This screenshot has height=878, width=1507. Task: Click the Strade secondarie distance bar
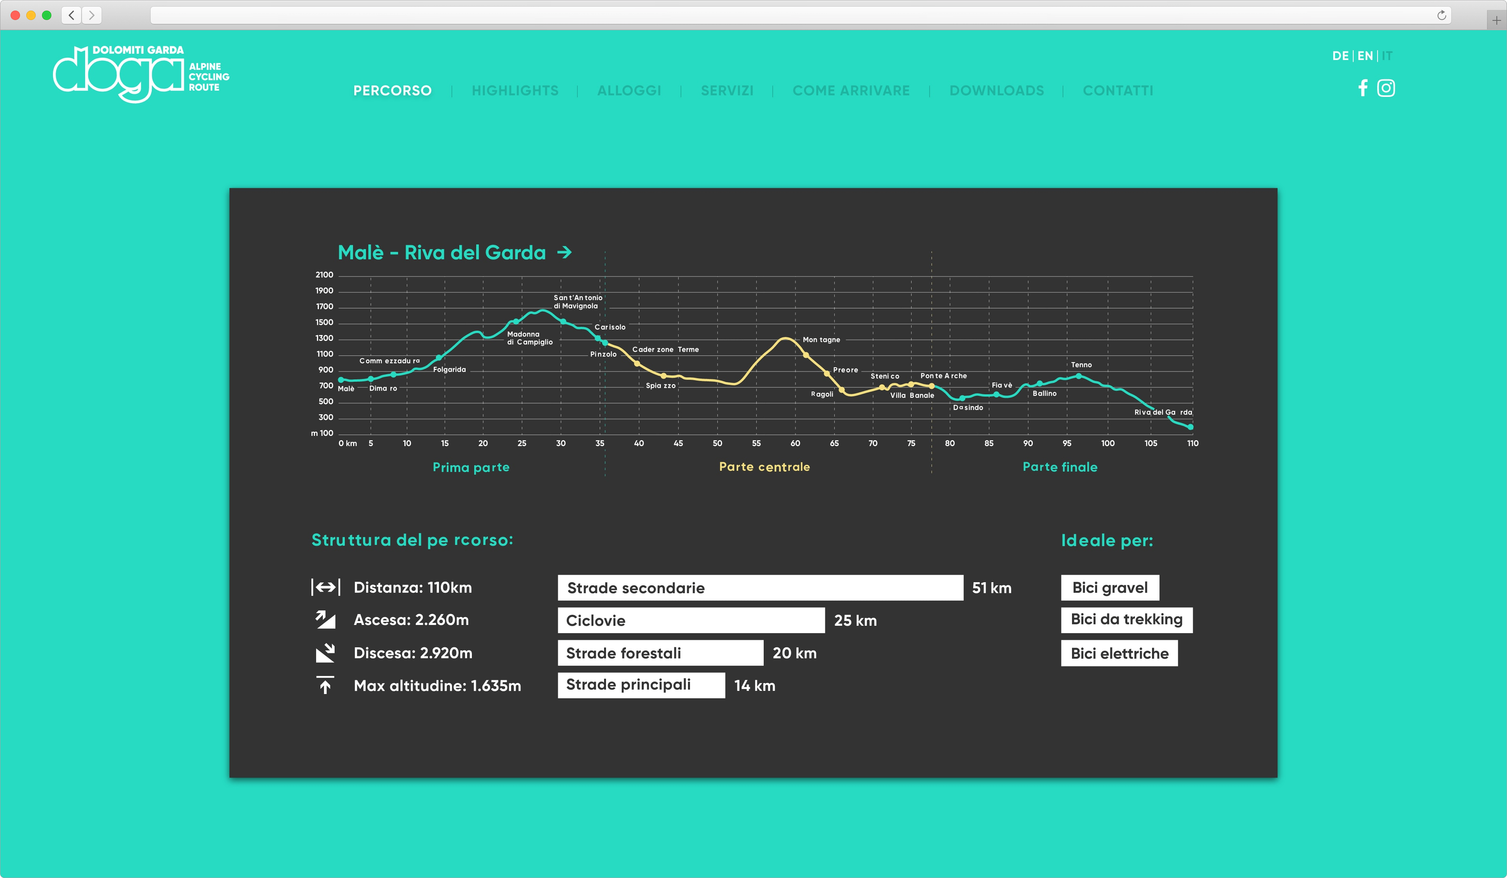[760, 588]
